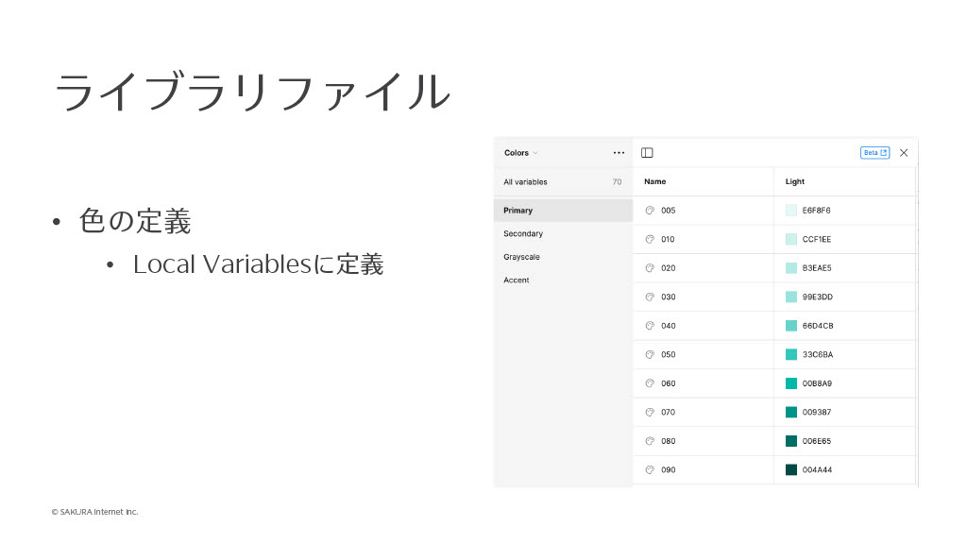Open the Grayscale variable group
Image resolution: width=967 pixels, height=544 pixels.
click(x=522, y=257)
